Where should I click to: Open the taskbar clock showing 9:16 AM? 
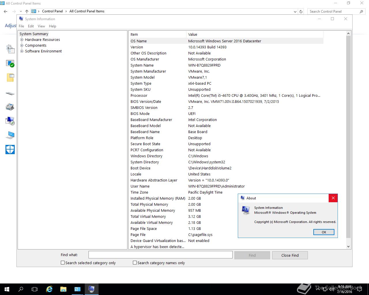pos(344,289)
